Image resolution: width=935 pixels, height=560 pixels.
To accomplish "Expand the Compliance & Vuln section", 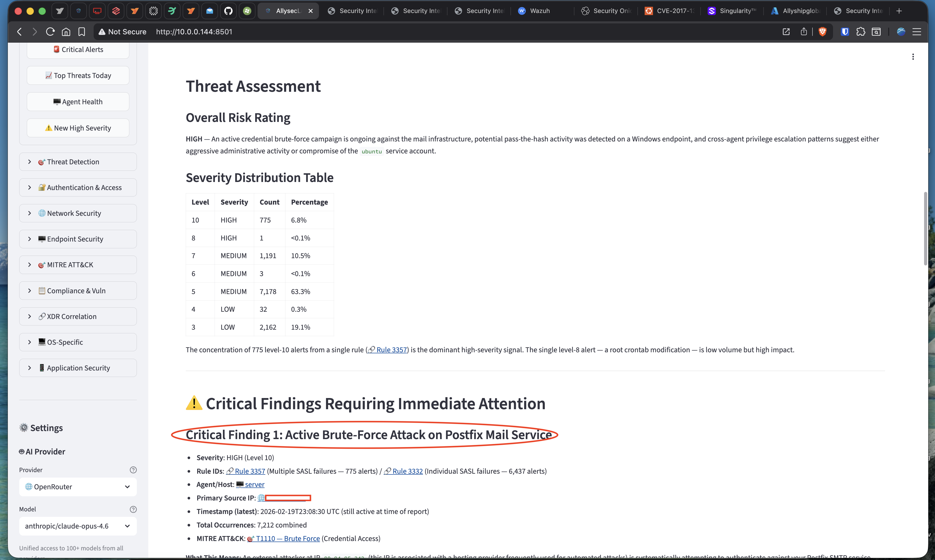I will click(x=78, y=291).
